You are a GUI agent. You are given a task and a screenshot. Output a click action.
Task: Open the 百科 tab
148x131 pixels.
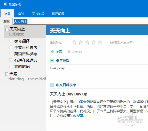[21, 13]
